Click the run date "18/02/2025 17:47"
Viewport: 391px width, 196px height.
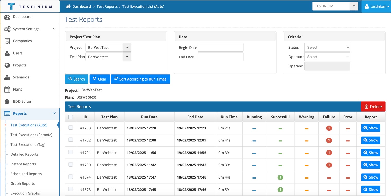pos(141,177)
